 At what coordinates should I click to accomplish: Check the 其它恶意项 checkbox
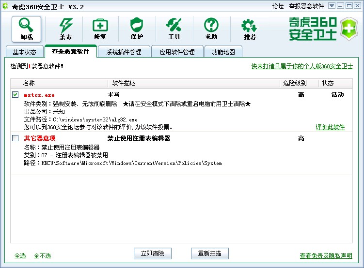point(16,138)
